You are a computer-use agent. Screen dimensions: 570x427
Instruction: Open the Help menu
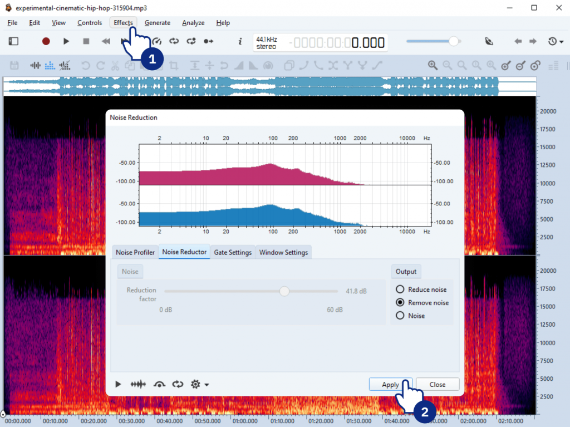pyautogui.click(x=223, y=23)
